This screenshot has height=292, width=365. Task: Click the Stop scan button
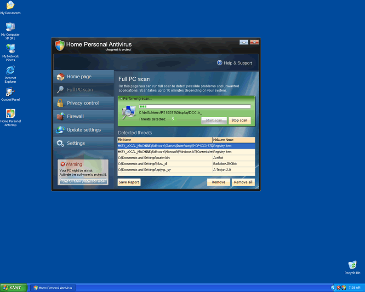click(x=239, y=120)
